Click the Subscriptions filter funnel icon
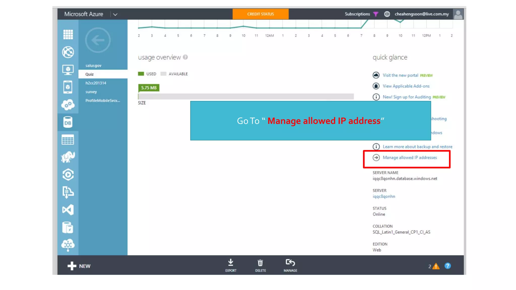This screenshot has width=516, height=290. [376, 14]
